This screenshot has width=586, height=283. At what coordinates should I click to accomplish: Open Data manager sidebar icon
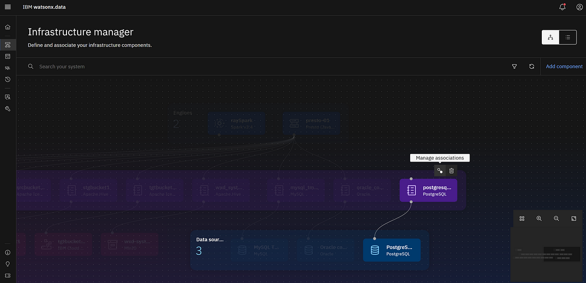click(x=8, y=57)
